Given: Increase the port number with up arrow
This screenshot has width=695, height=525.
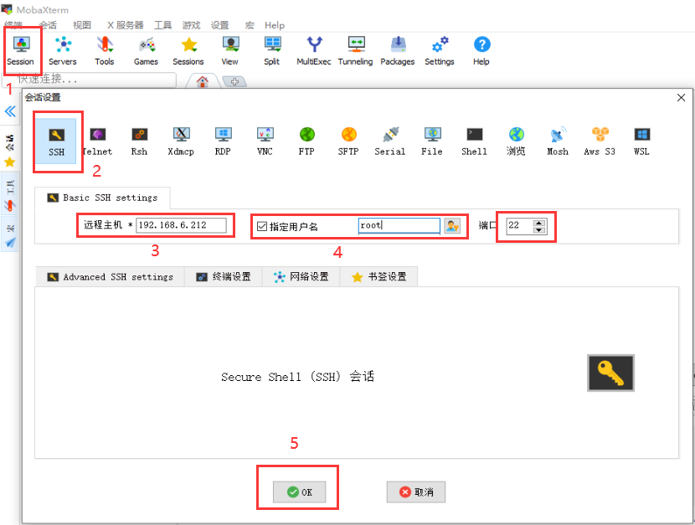Looking at the screenshot, I should click(539, 223).
